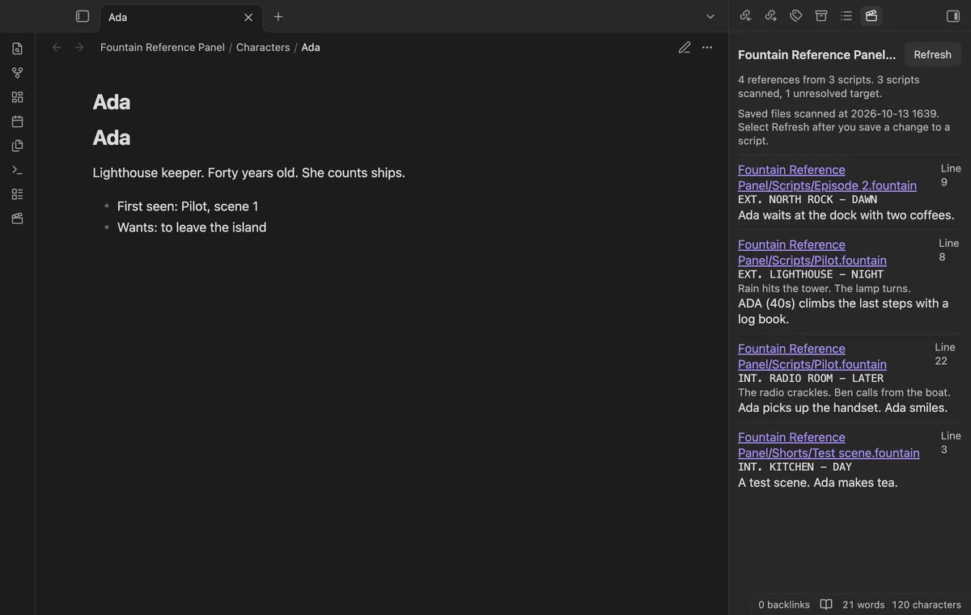Screen dimensions: 971x615
Task: Navigate back with the left arrow
Action: coord(57,47)
